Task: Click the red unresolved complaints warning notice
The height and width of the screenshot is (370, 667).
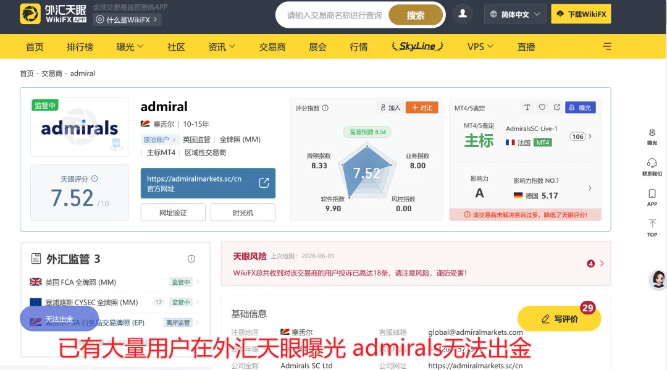Action: click(526, 215)
